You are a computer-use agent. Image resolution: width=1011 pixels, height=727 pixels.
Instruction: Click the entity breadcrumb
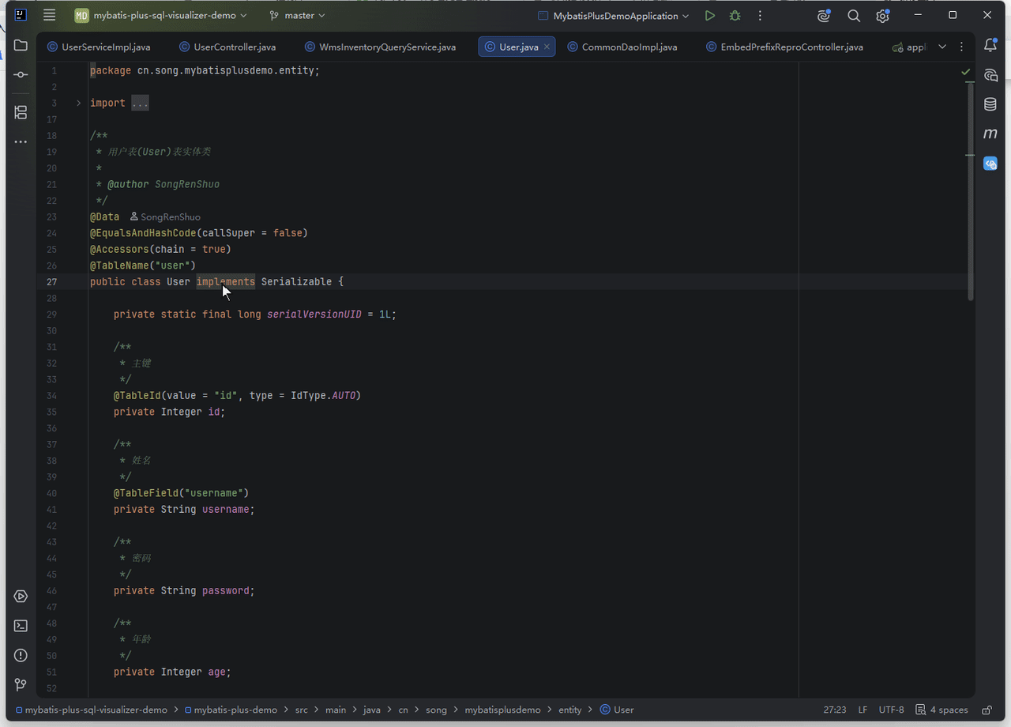pyautogui.click(x=569, y=710)
